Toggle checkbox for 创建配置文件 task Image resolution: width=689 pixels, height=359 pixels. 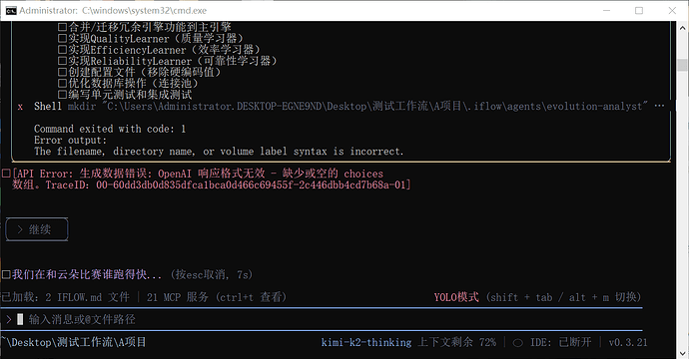coord(62,72)
